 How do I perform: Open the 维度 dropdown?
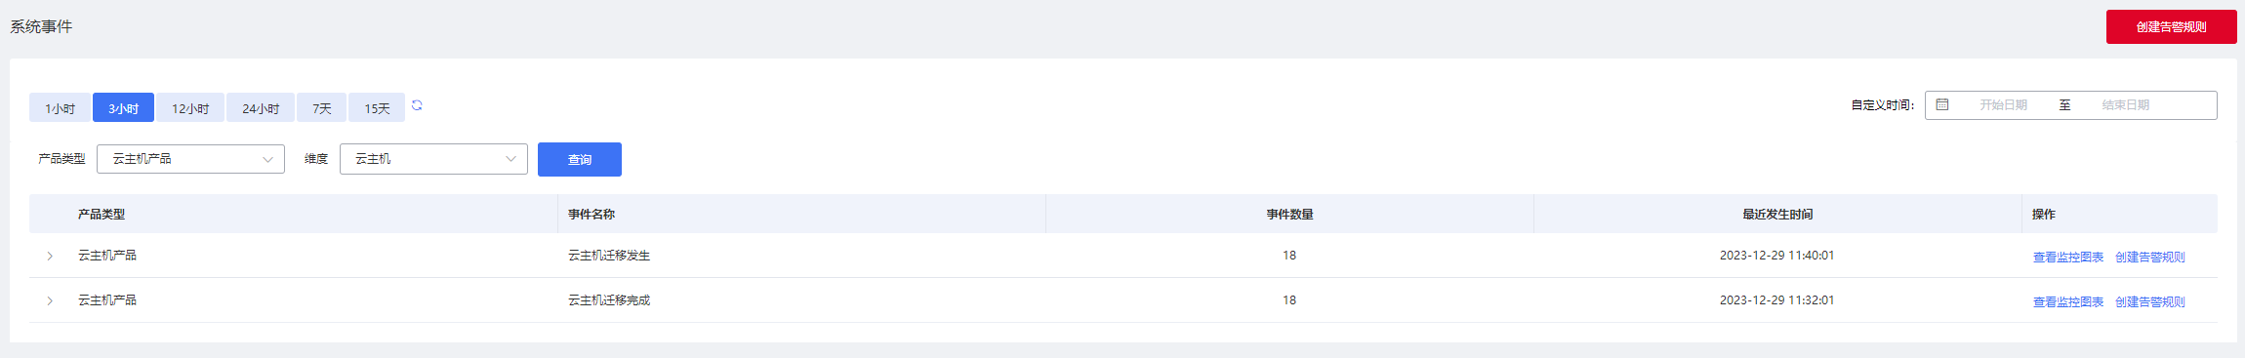coord(433,159)
